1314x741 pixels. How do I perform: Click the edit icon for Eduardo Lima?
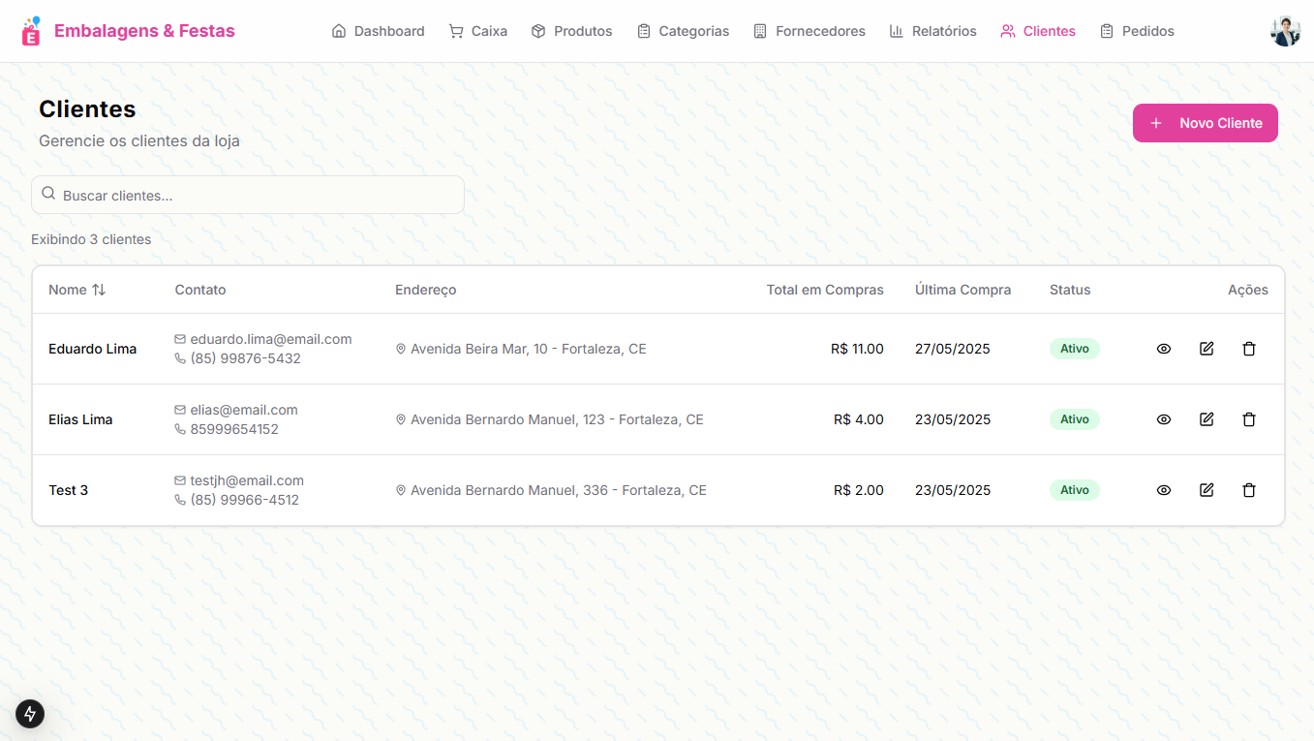(x=1207, y=349)
